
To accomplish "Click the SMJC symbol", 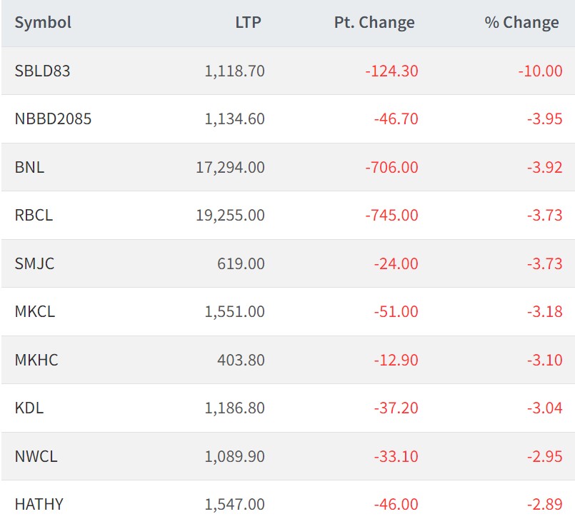I will pos(34,263).
